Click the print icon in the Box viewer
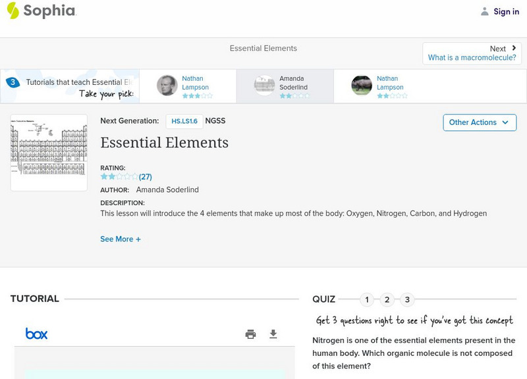527x379 pixels. [x=250, y=334]
